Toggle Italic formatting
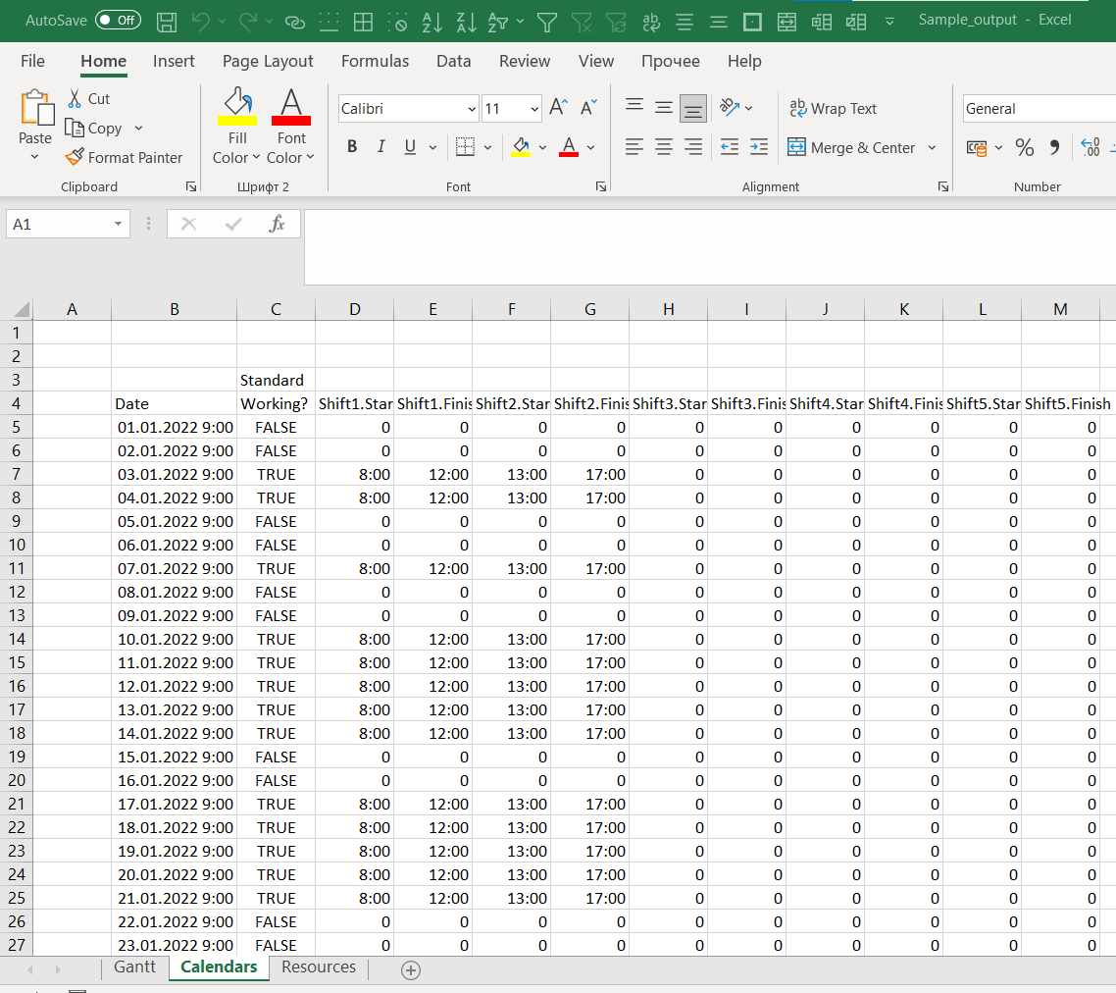 pos(380,145)
